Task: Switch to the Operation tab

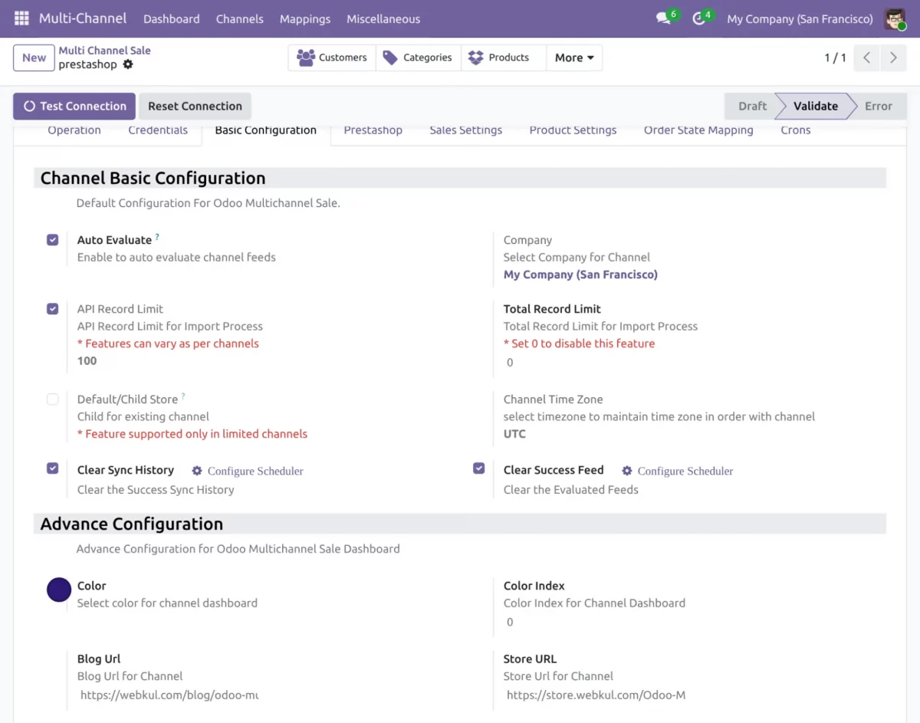Action: point(74,130)
